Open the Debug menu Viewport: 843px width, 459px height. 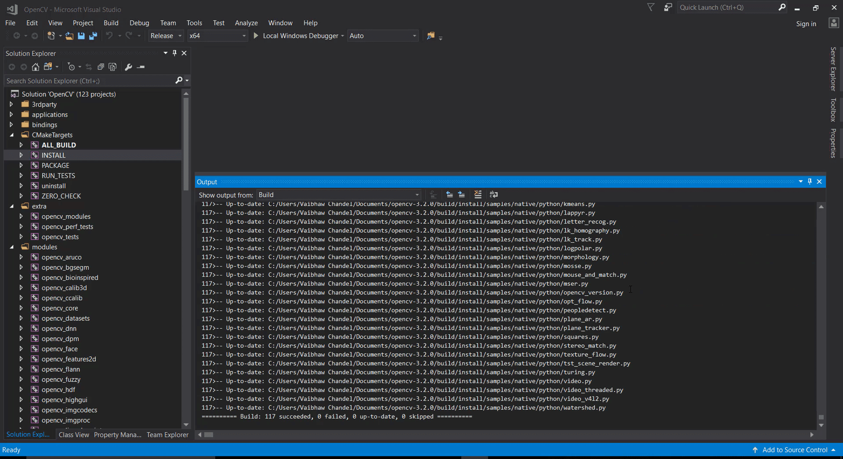(139, 23)
